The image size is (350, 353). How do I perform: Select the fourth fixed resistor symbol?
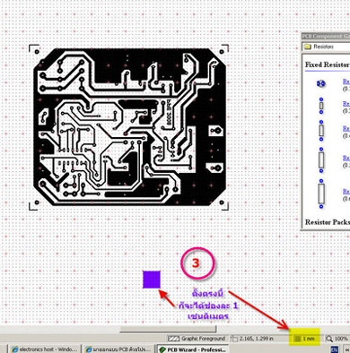tap(321, 159)
